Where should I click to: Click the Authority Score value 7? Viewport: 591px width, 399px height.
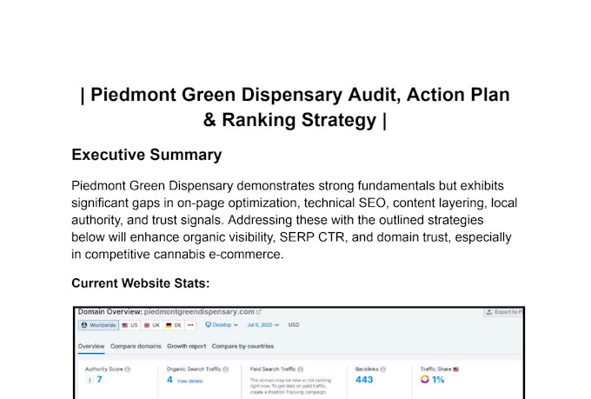coord(99,379)
